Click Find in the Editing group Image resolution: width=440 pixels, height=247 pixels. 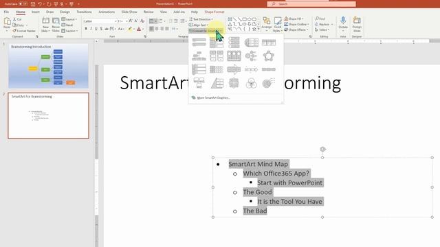(320, 19)
